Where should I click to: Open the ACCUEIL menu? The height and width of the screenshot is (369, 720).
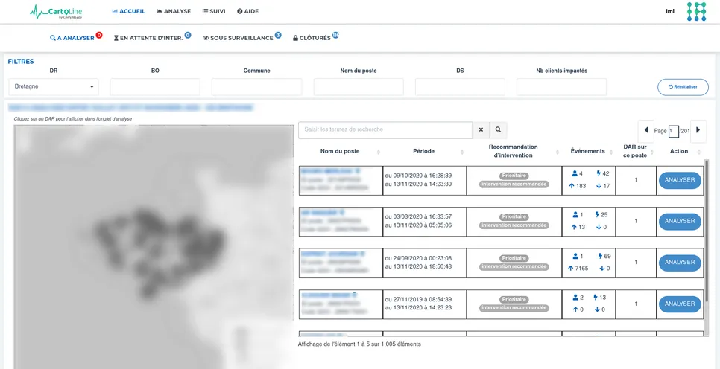pyautogui.click(x=128, y=11)
